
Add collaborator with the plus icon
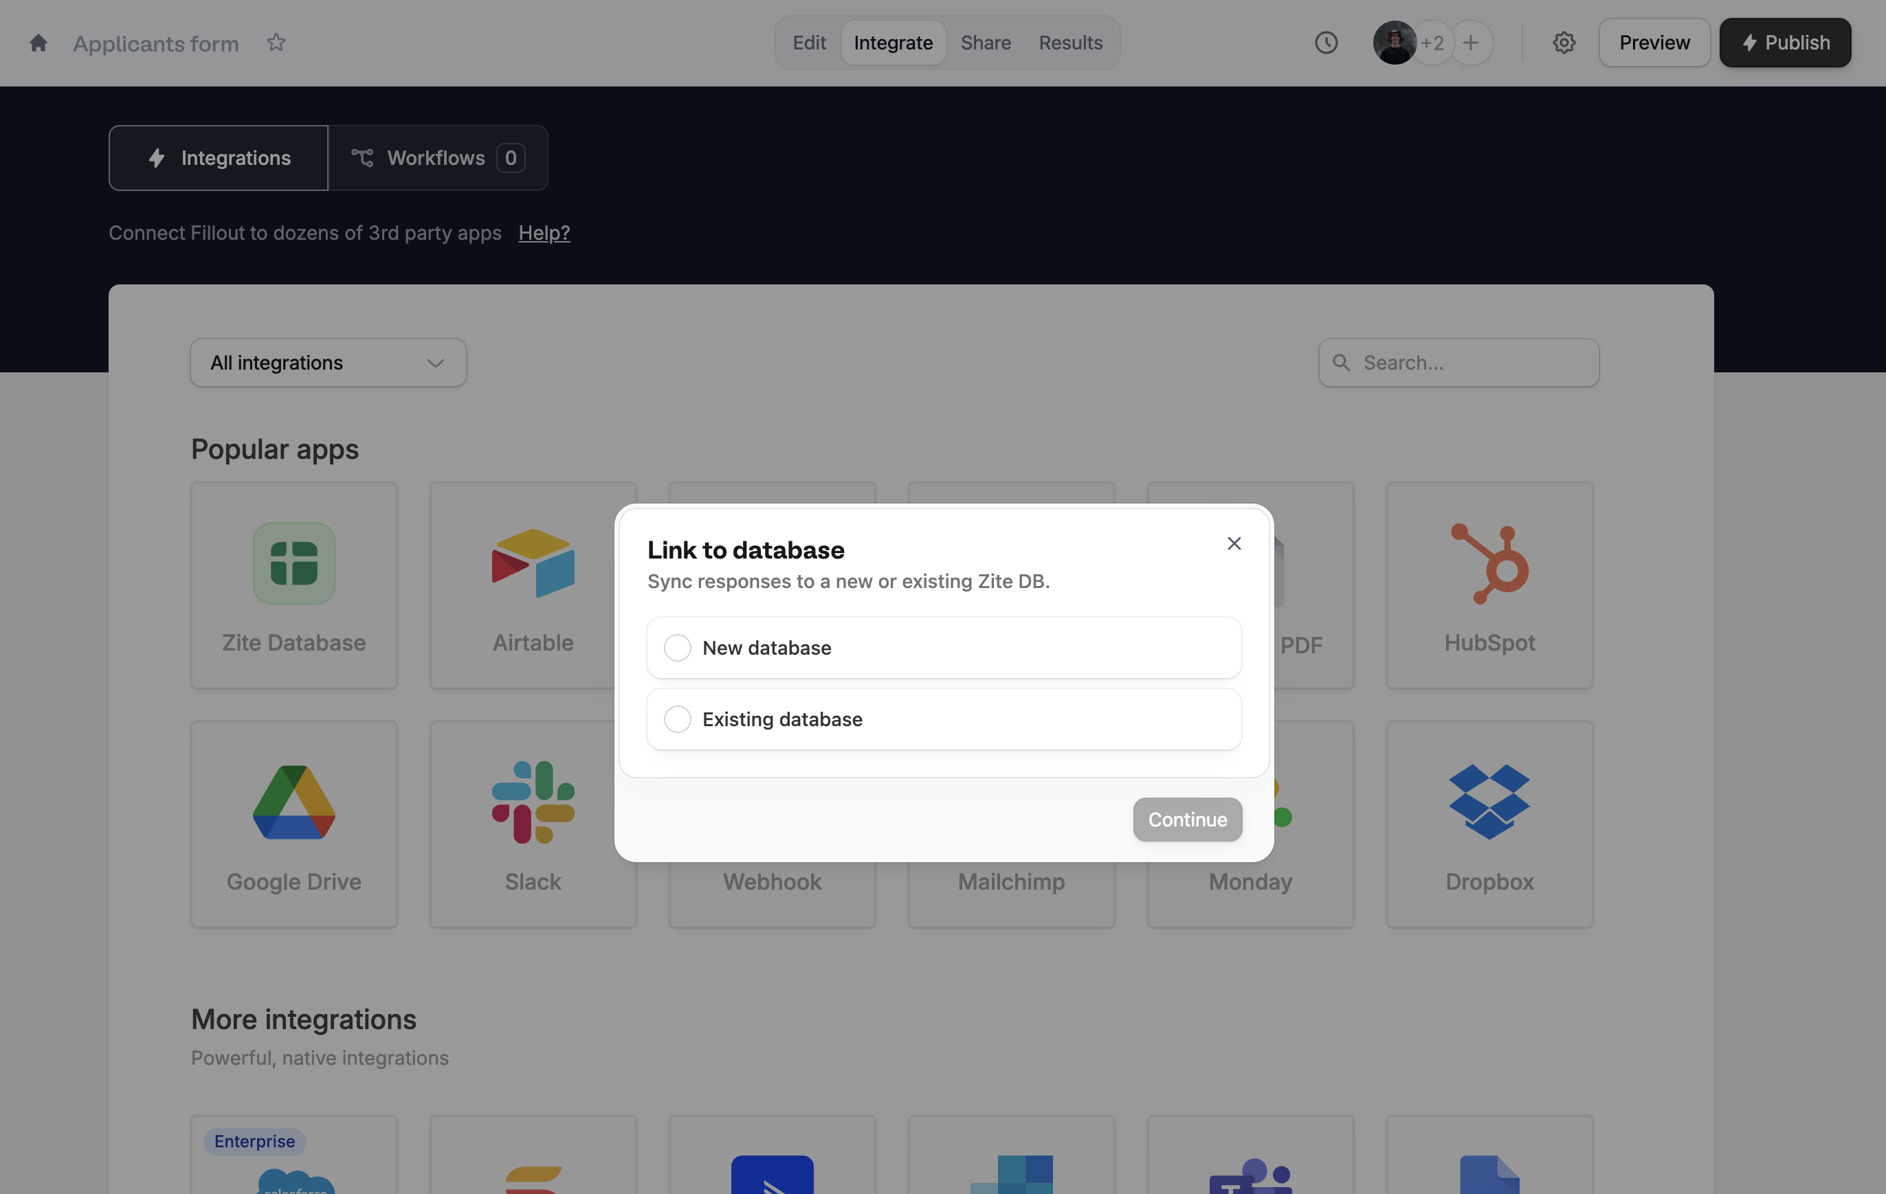pyautogui.click(x=1471, y=43)
